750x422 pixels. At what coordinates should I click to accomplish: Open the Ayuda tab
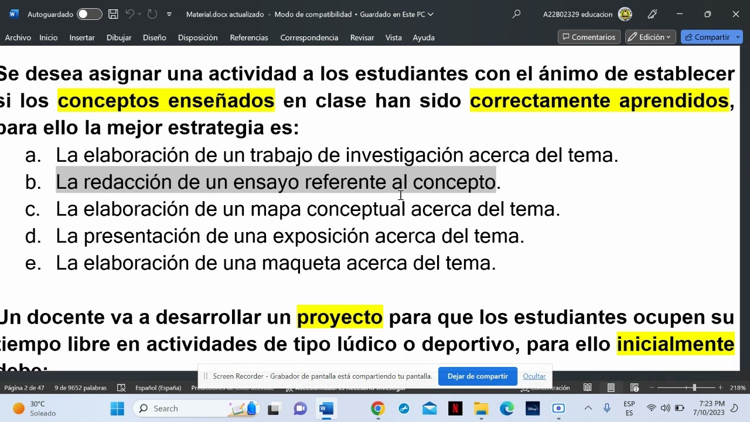(x=424, y=38)
